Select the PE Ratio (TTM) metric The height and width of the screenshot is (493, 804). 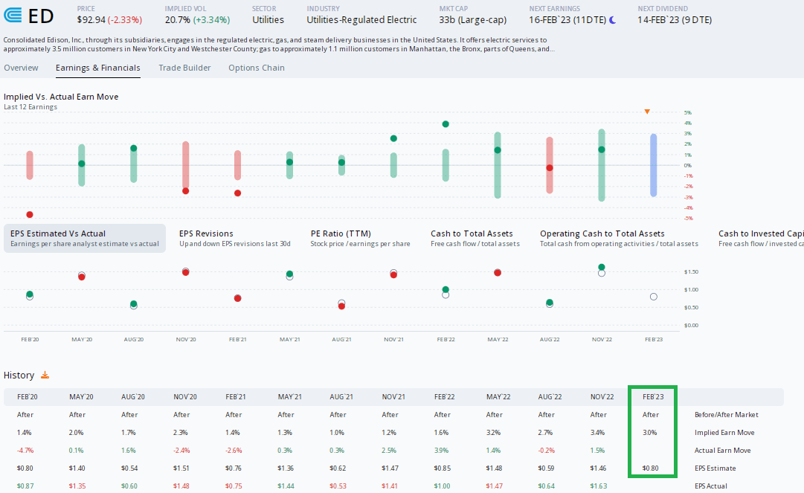coord(360,238)
